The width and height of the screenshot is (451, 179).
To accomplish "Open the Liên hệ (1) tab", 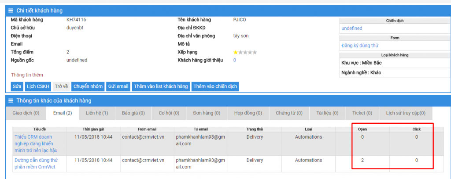I will 97,113.
